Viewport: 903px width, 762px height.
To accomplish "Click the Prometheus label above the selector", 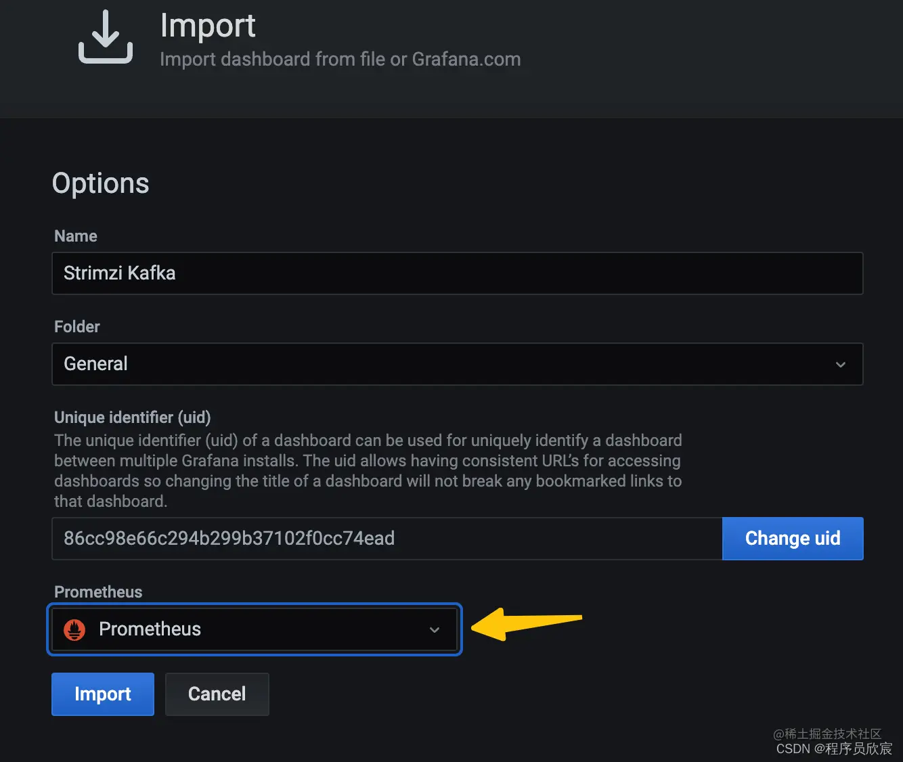I will [x=98, y=592].
